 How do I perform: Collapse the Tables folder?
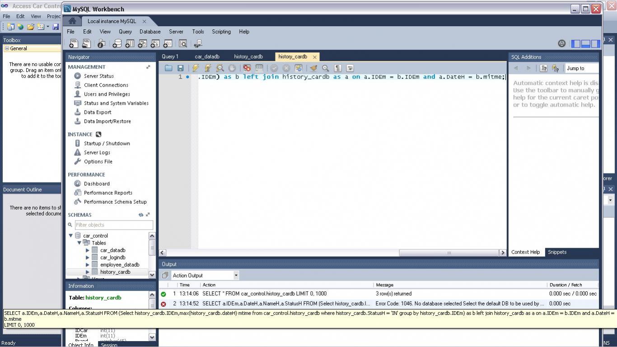(79, 243)
